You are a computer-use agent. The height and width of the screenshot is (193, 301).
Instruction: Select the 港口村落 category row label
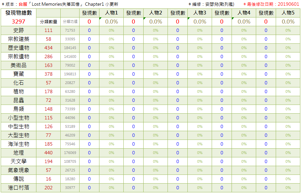[x=19, y=188]
